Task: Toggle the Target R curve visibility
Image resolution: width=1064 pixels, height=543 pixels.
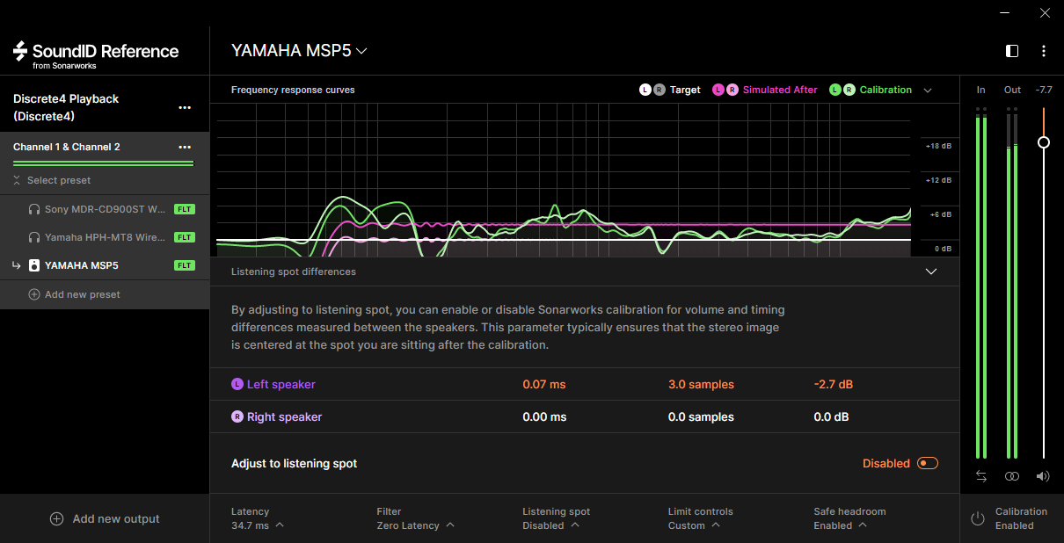Action: (x=660, y=90)
